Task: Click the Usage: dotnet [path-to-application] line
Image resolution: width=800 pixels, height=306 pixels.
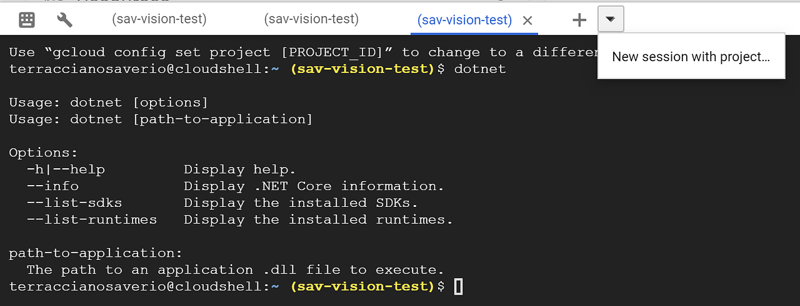Action: [x=161, y=118]
